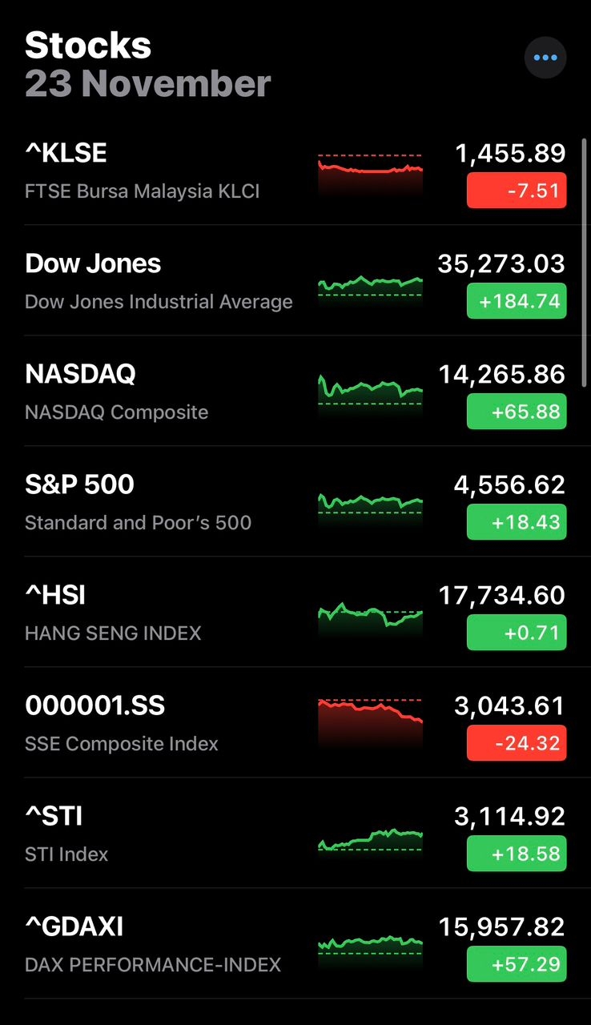591x1025 pixels.
Task: Toggle the +18.43 S&P 500 change badge
Action: click(517, 522)
